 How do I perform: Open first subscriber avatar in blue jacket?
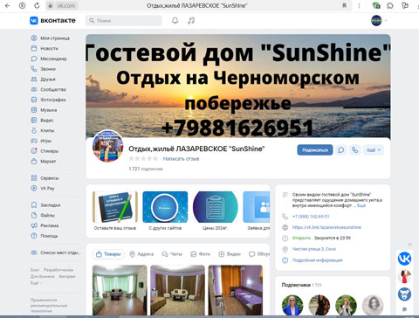tap(292, 305)
